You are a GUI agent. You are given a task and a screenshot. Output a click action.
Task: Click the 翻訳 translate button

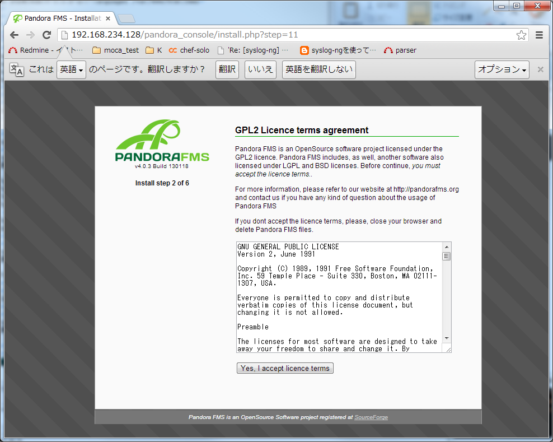pyautogui.click(x=227, y=70)
